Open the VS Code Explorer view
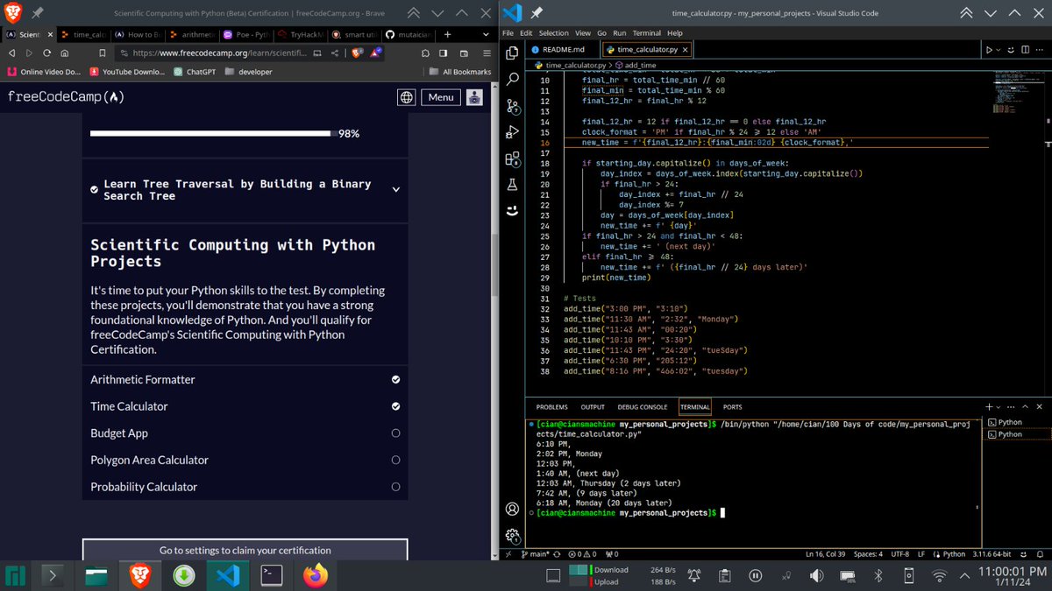The image size is (1052, 591). tap(513, 53)
